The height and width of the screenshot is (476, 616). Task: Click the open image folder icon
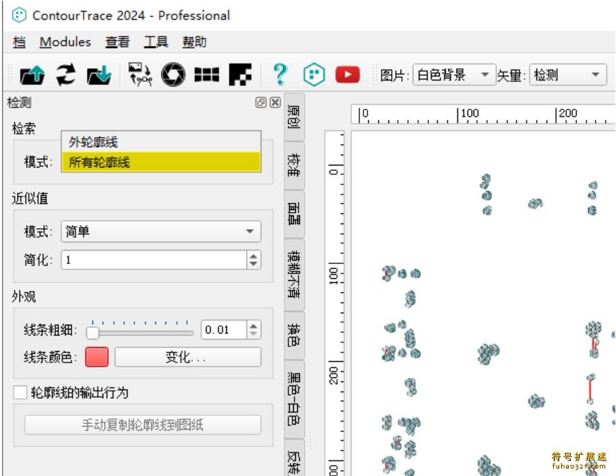pyautogui.click(x=32, y=75)
